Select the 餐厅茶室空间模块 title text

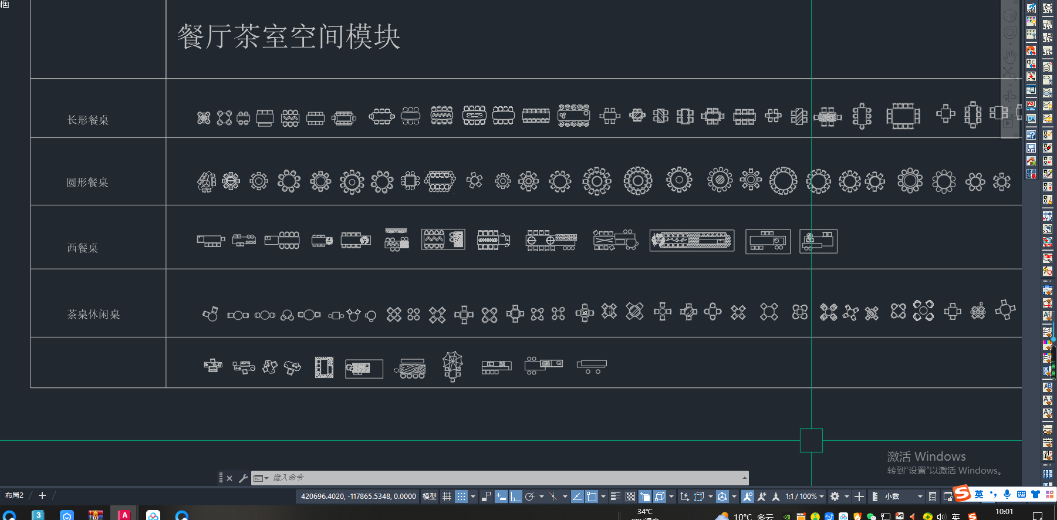pos(289,36)
